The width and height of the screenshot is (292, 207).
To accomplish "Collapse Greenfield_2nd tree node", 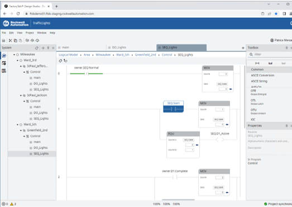I will click(x=21, y=131).
